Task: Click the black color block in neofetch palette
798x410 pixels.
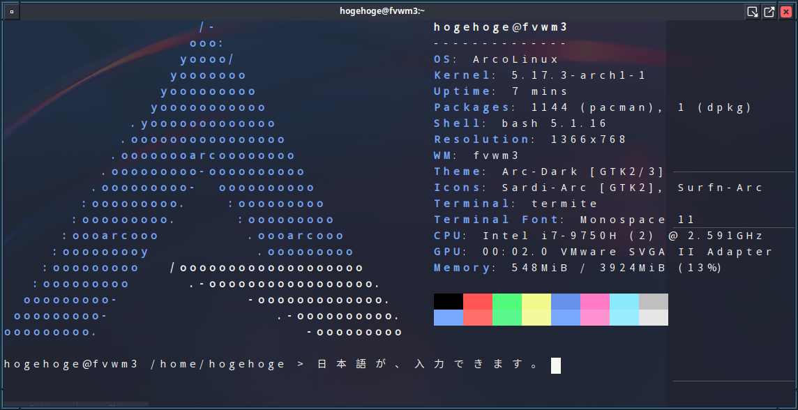Action: [449, 302]
